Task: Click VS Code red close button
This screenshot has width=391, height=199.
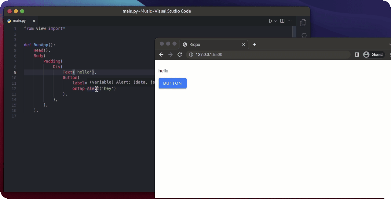Action: click(9, 11)
